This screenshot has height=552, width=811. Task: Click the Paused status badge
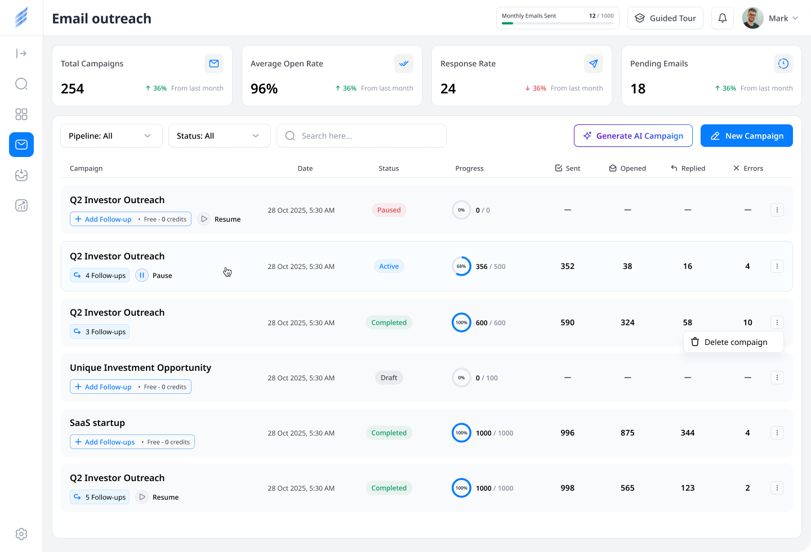point(389,210)
